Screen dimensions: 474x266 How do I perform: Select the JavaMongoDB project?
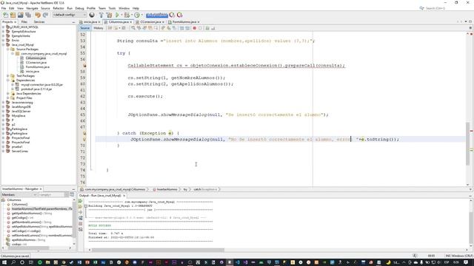[21, 106]
